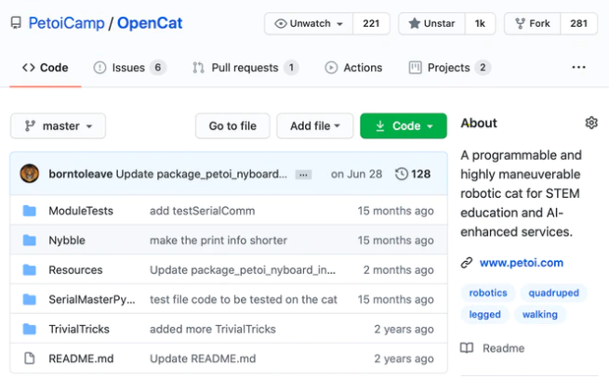This screenshot has width=609, height=378.
Task: Fork the OpenCat repository
Action: [x=534, y=23]
